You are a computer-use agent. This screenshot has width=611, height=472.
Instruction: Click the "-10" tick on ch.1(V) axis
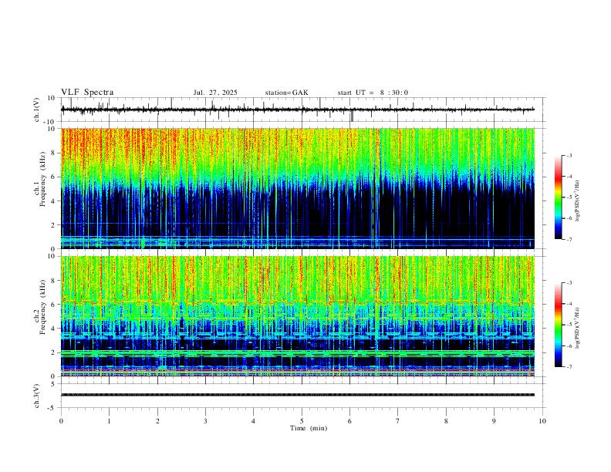[x=50, y=122]
